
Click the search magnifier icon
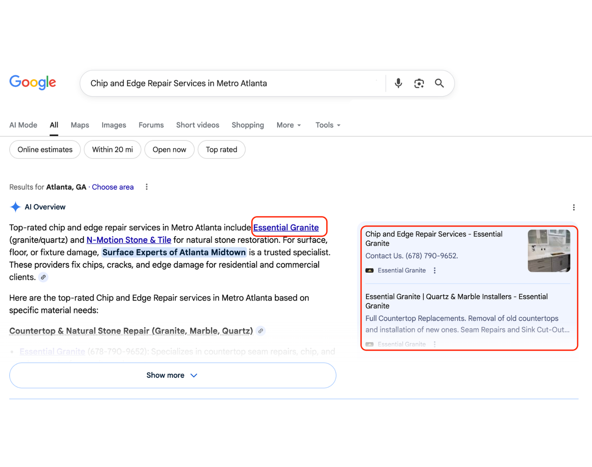[x=439, y=83]
